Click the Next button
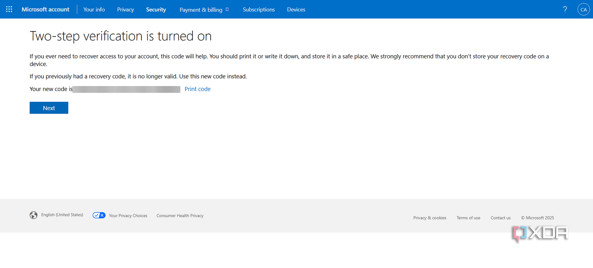The height and width of the screenshot is (268, 593). pos(49,108)
